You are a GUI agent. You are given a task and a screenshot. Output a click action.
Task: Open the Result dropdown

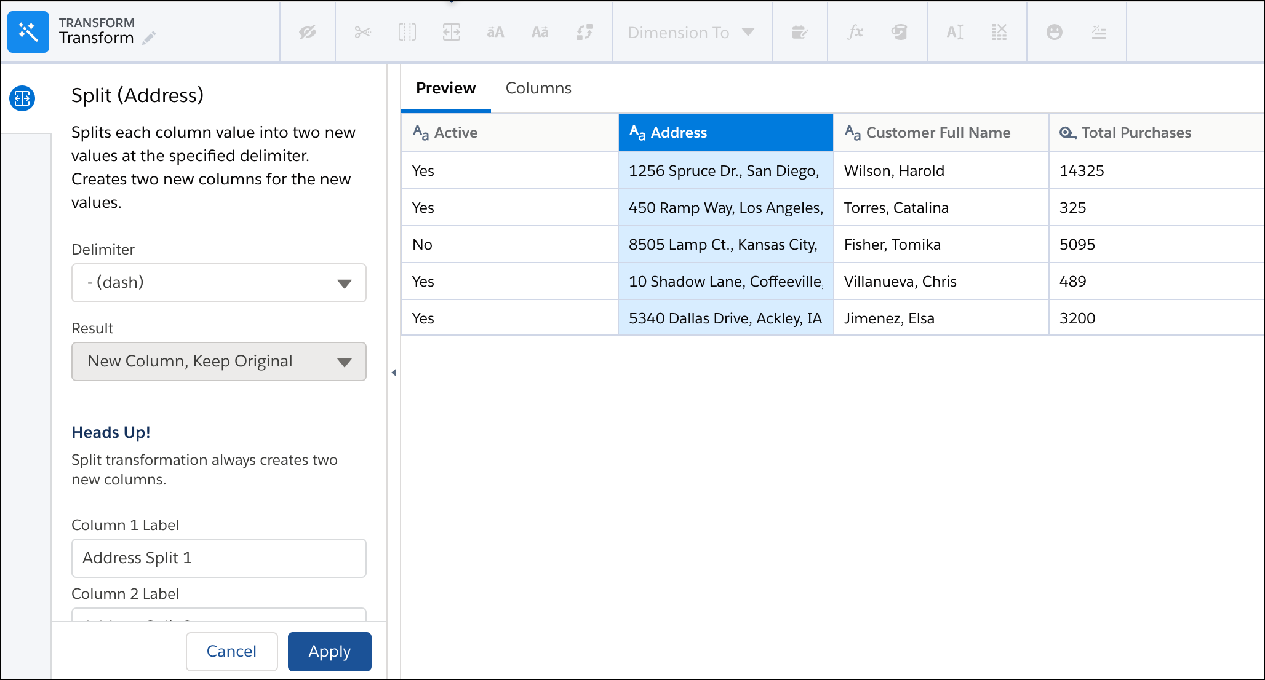[218, 362]
